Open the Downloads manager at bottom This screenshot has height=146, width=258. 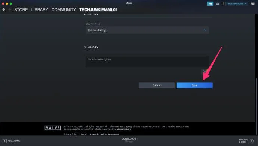tap(129, 140)
